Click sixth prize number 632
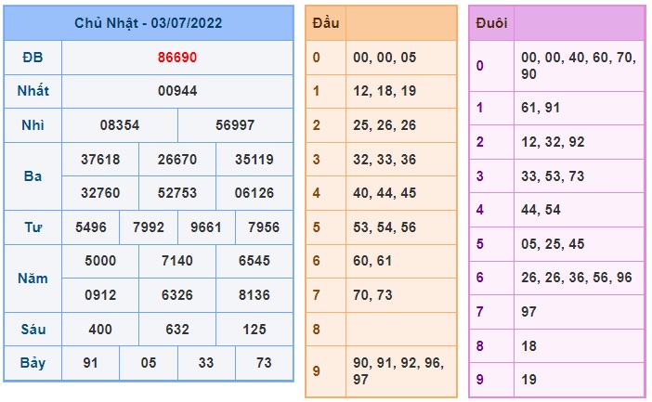The image size is (652, 402). tap(177, 330)
